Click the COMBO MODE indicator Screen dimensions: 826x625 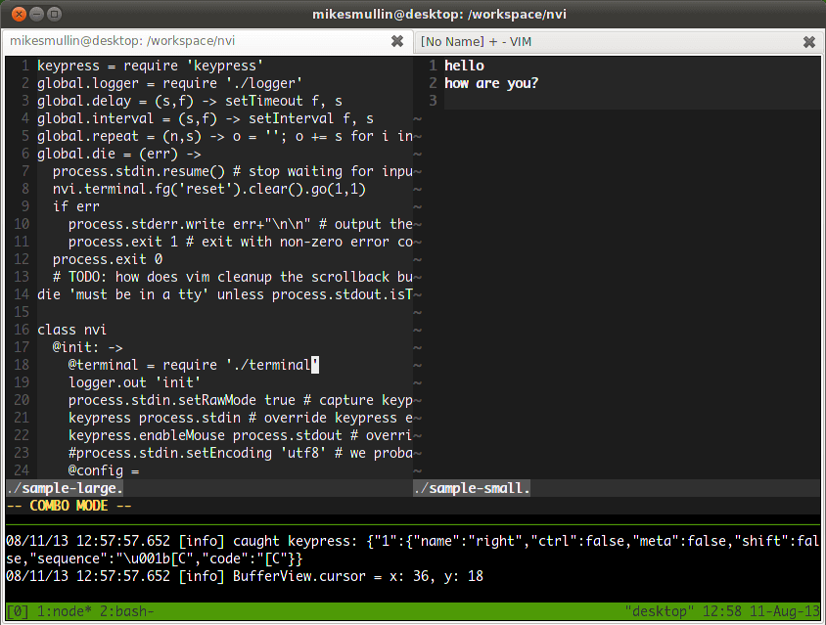(65, 506)
